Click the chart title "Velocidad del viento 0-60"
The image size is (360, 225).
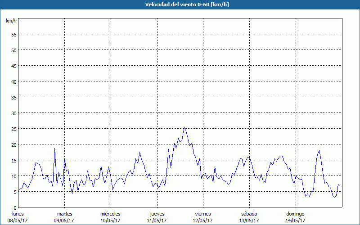click(x=180, y=5)
